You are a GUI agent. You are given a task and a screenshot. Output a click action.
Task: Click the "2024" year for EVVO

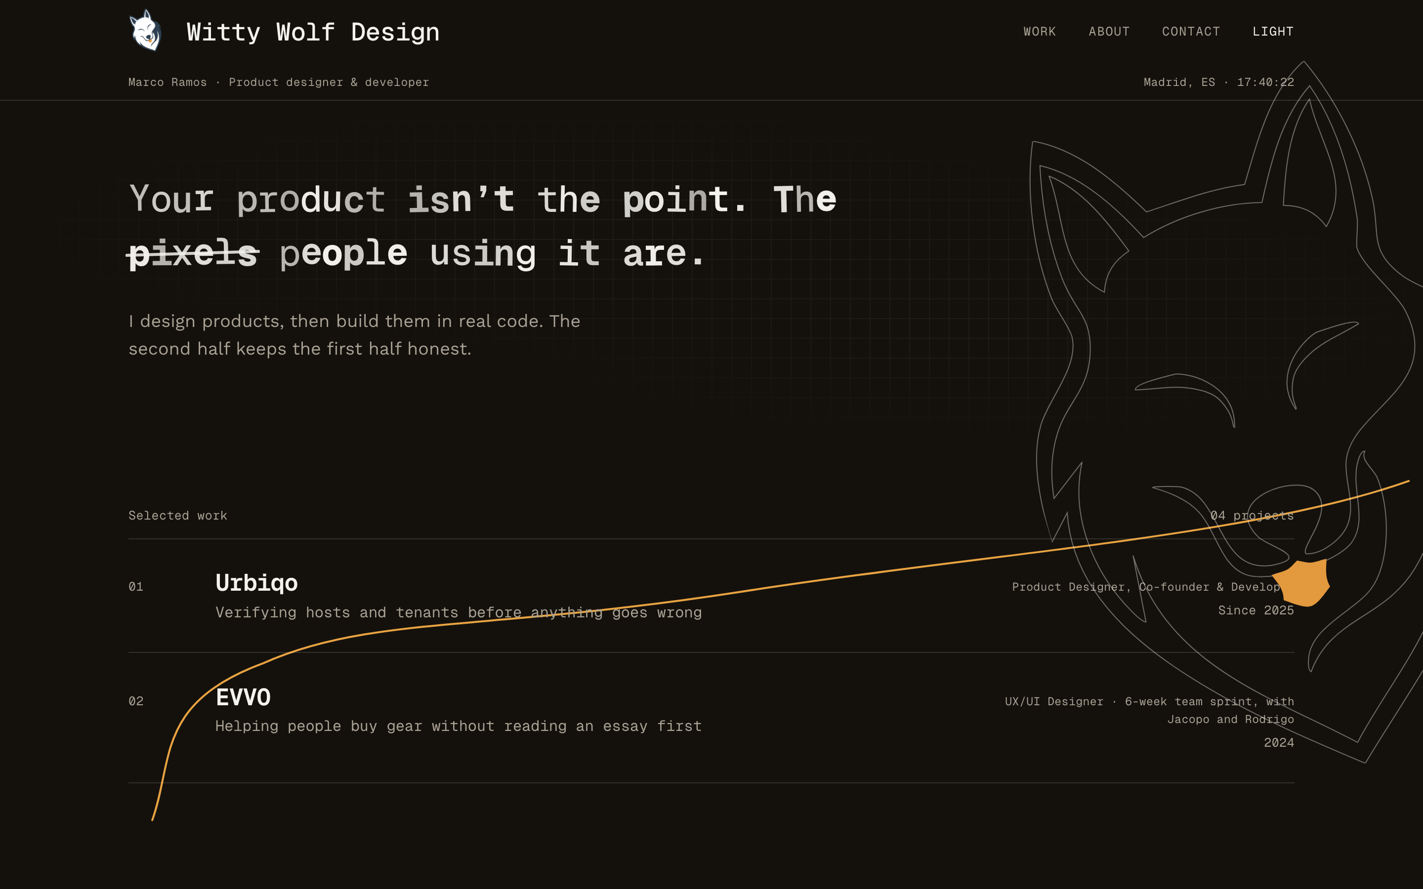[x=1279, y=743]
